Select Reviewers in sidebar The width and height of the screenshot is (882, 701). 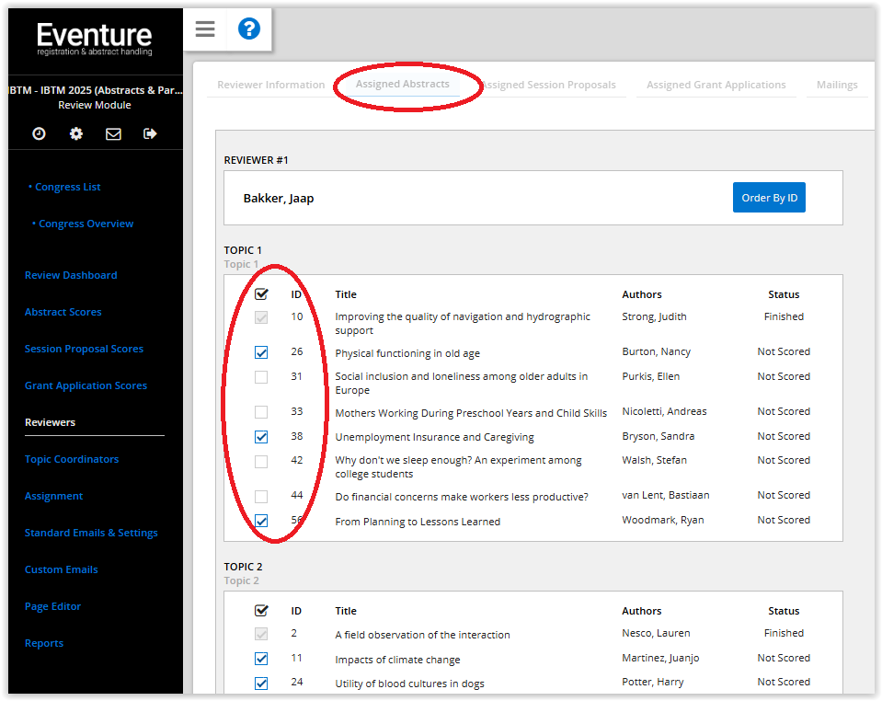pos(50,422)
